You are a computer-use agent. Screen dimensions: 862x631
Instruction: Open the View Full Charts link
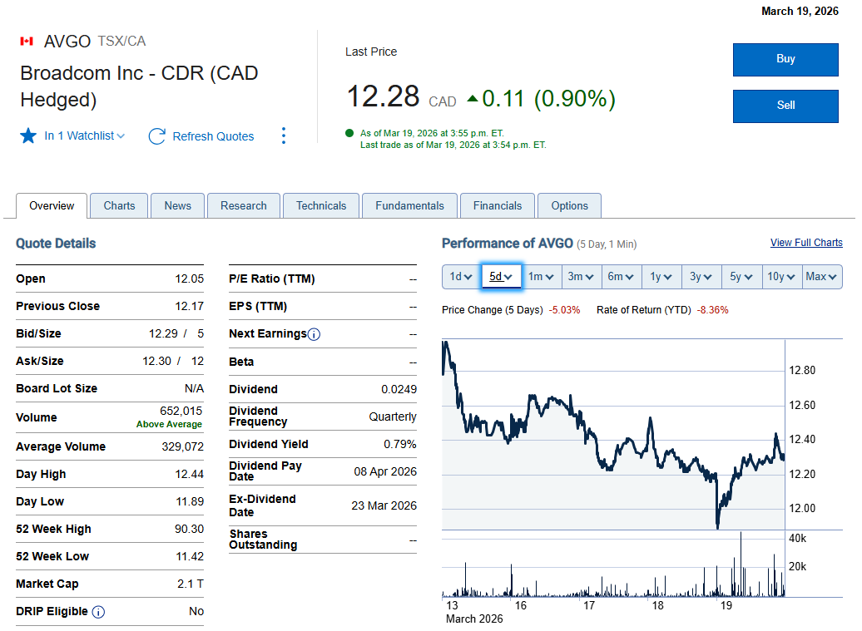click(806, 243)
